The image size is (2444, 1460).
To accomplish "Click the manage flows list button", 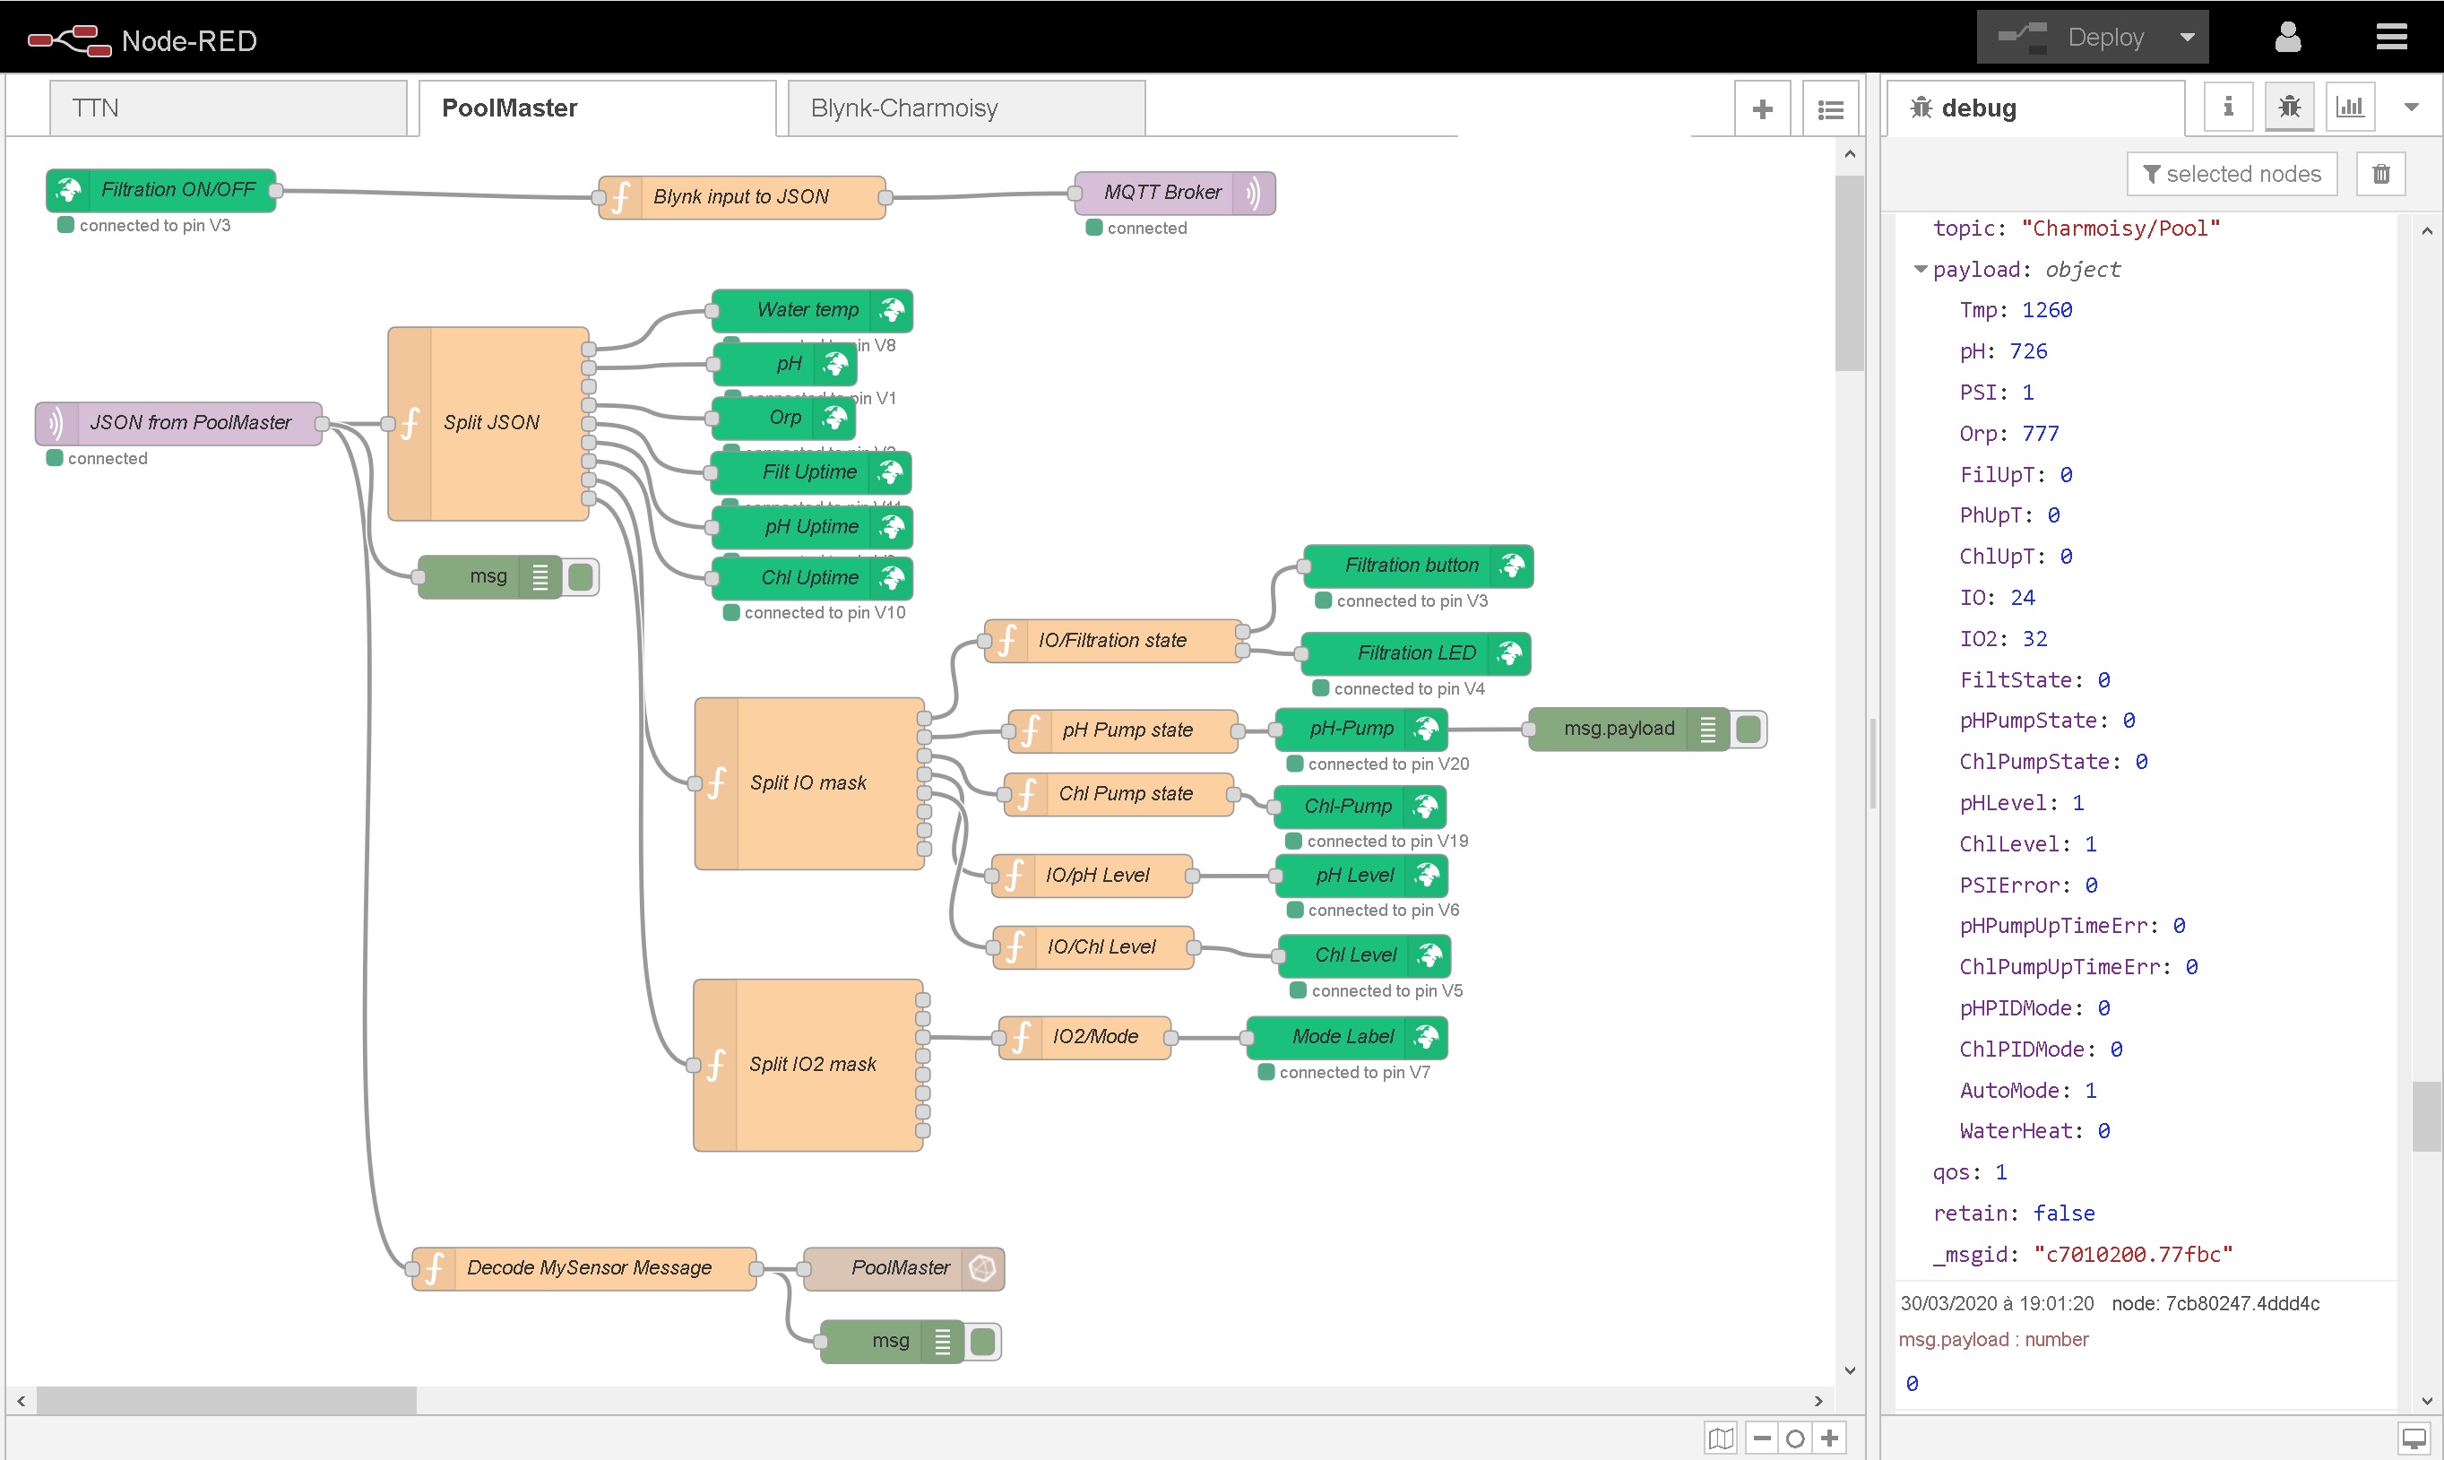I will pyautogui.click(x=1831, y=106).
